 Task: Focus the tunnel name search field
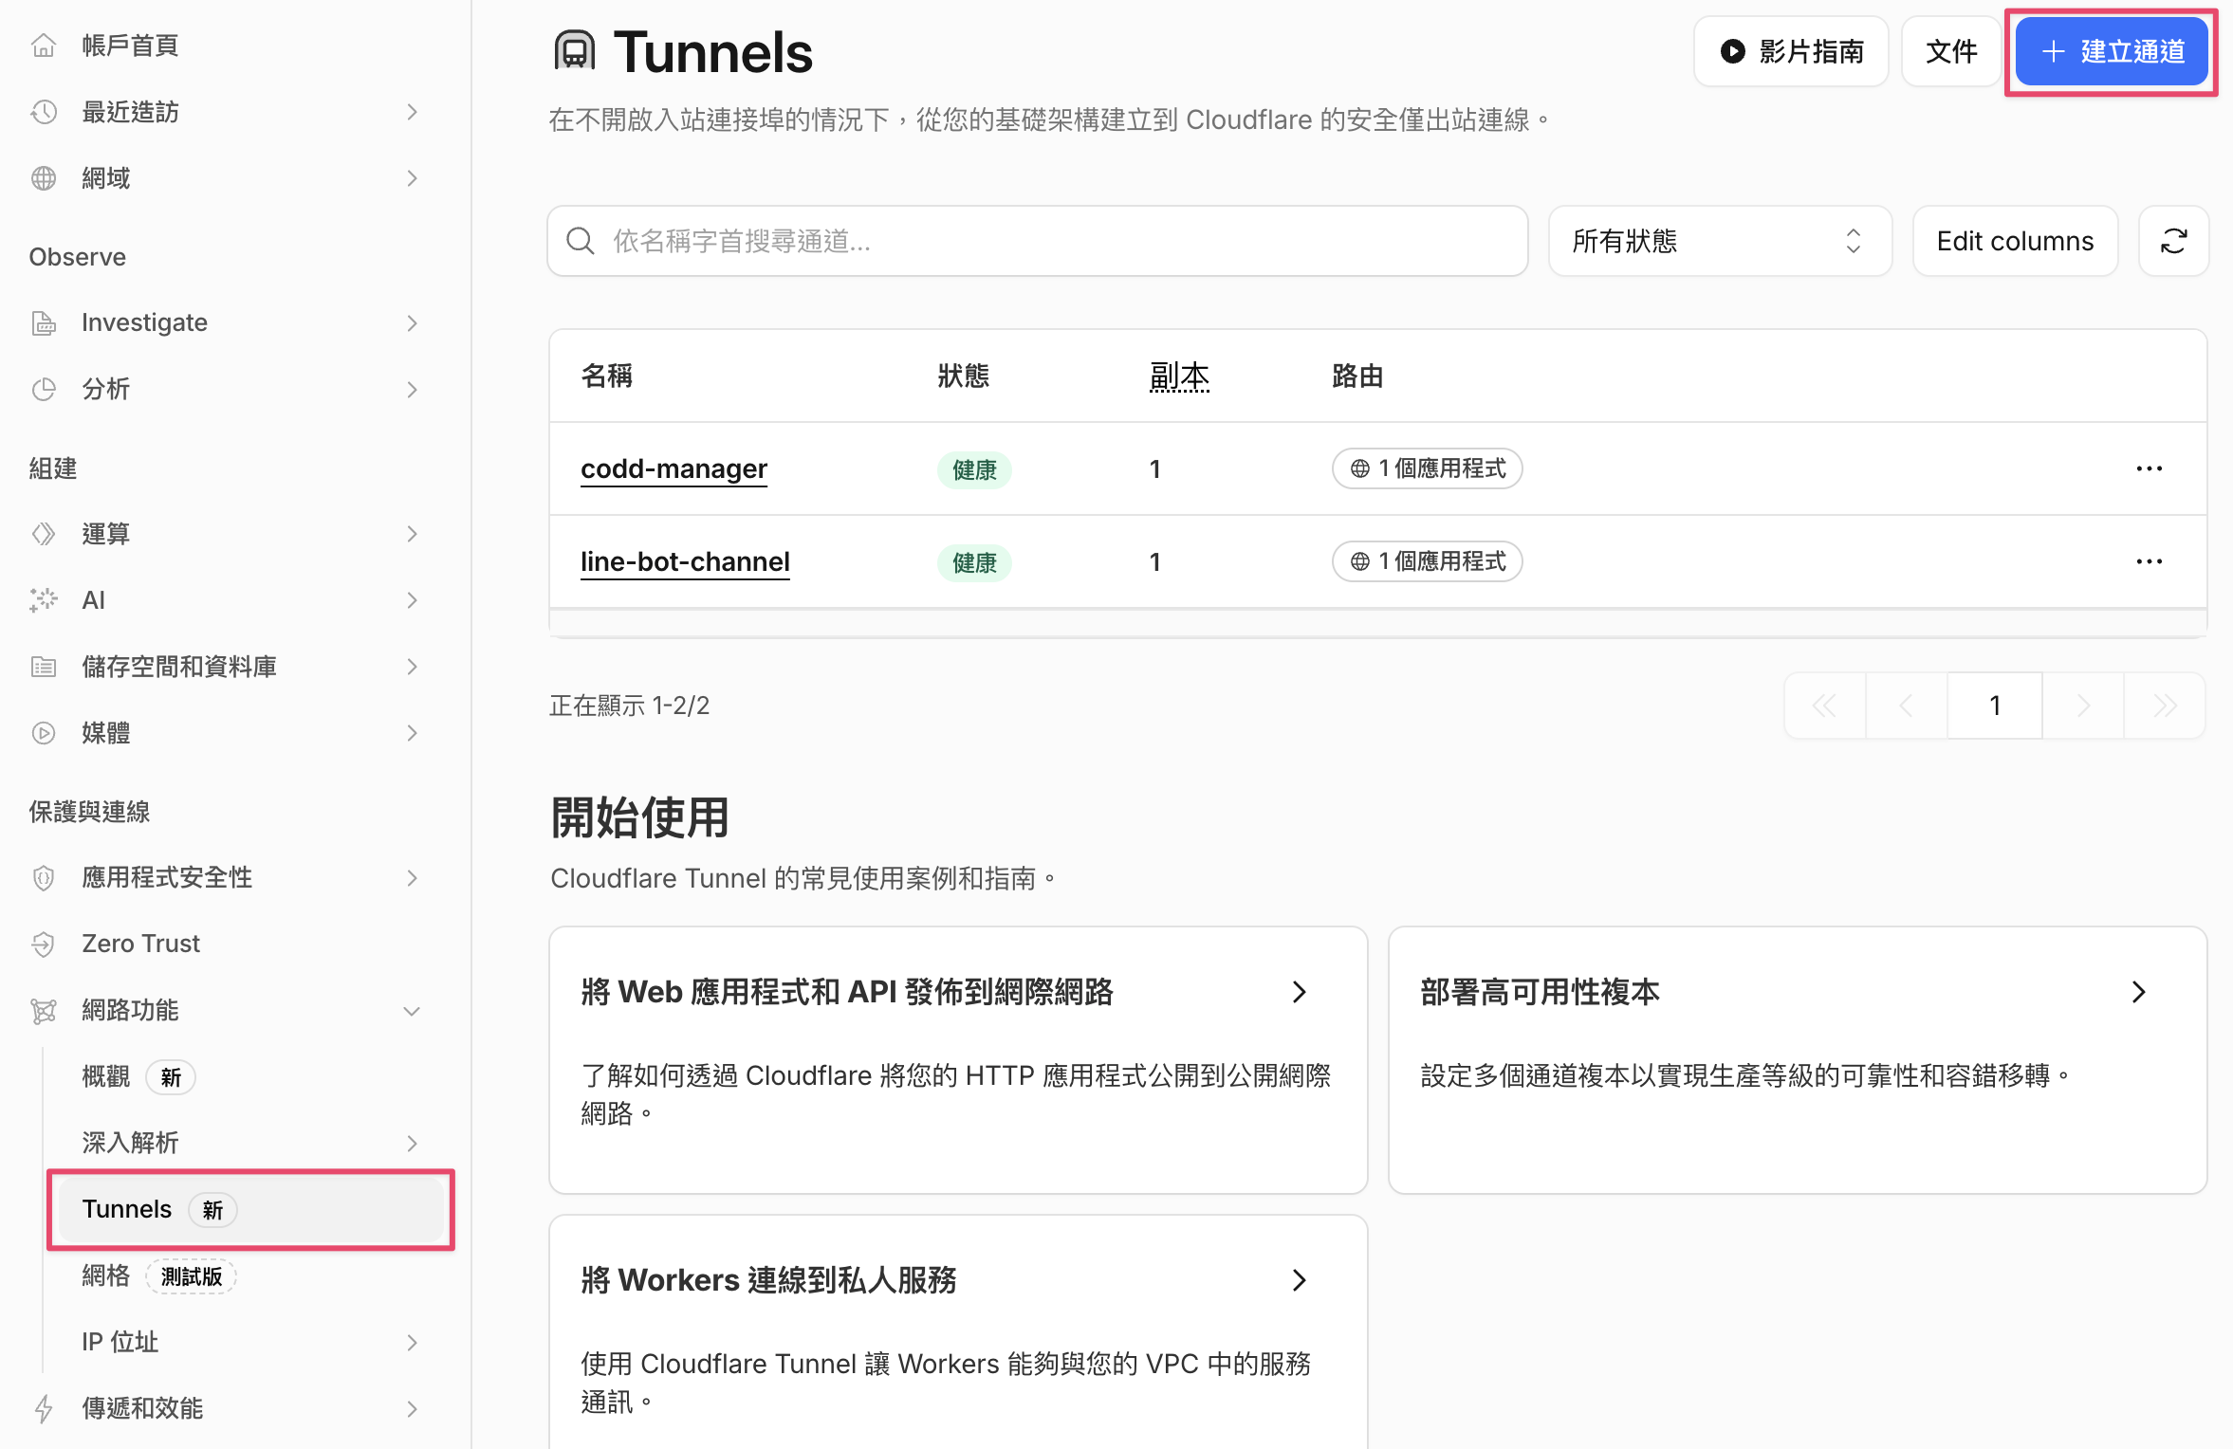coord(1038,241)
